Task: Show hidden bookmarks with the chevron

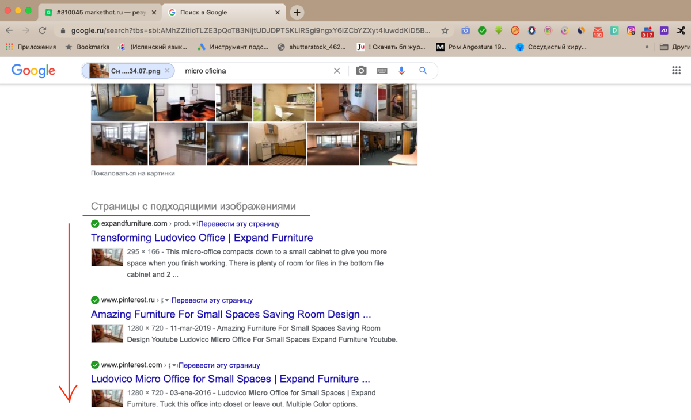Action: coord(647,47)
